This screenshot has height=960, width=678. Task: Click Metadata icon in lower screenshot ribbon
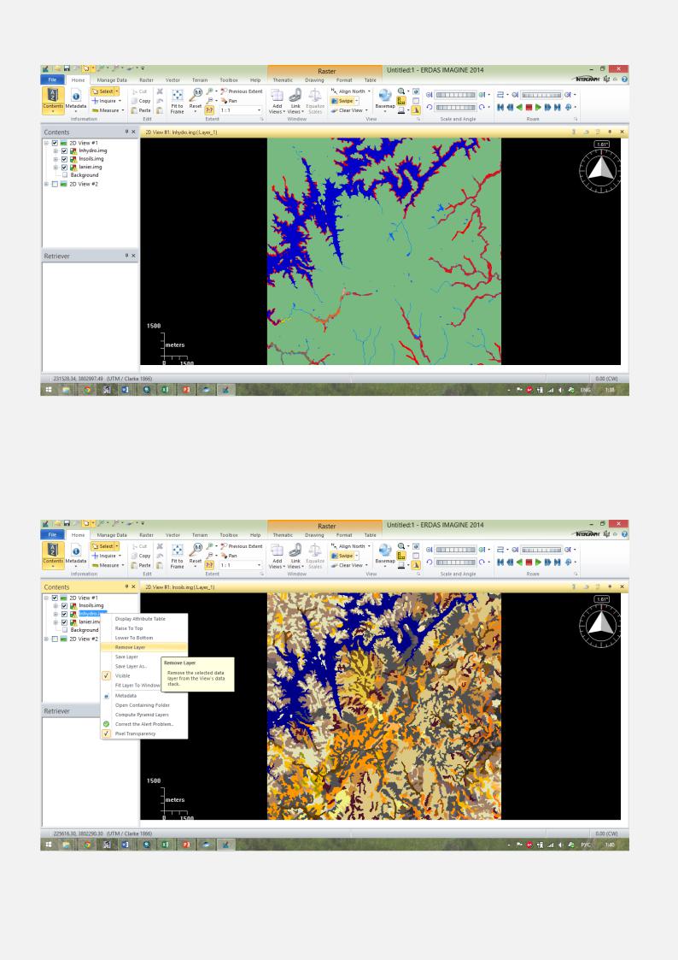click(76, 554)
